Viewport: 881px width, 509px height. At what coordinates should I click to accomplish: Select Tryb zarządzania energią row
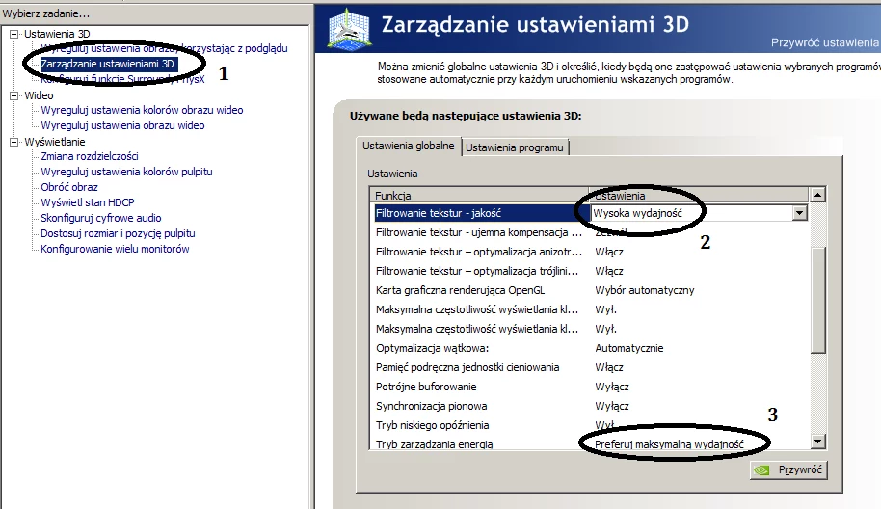click(589, 443)
